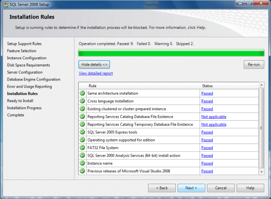
Task: Click check icon for Catalog Database File Existence
Action: pyautogui.click(x=83, y=116)
